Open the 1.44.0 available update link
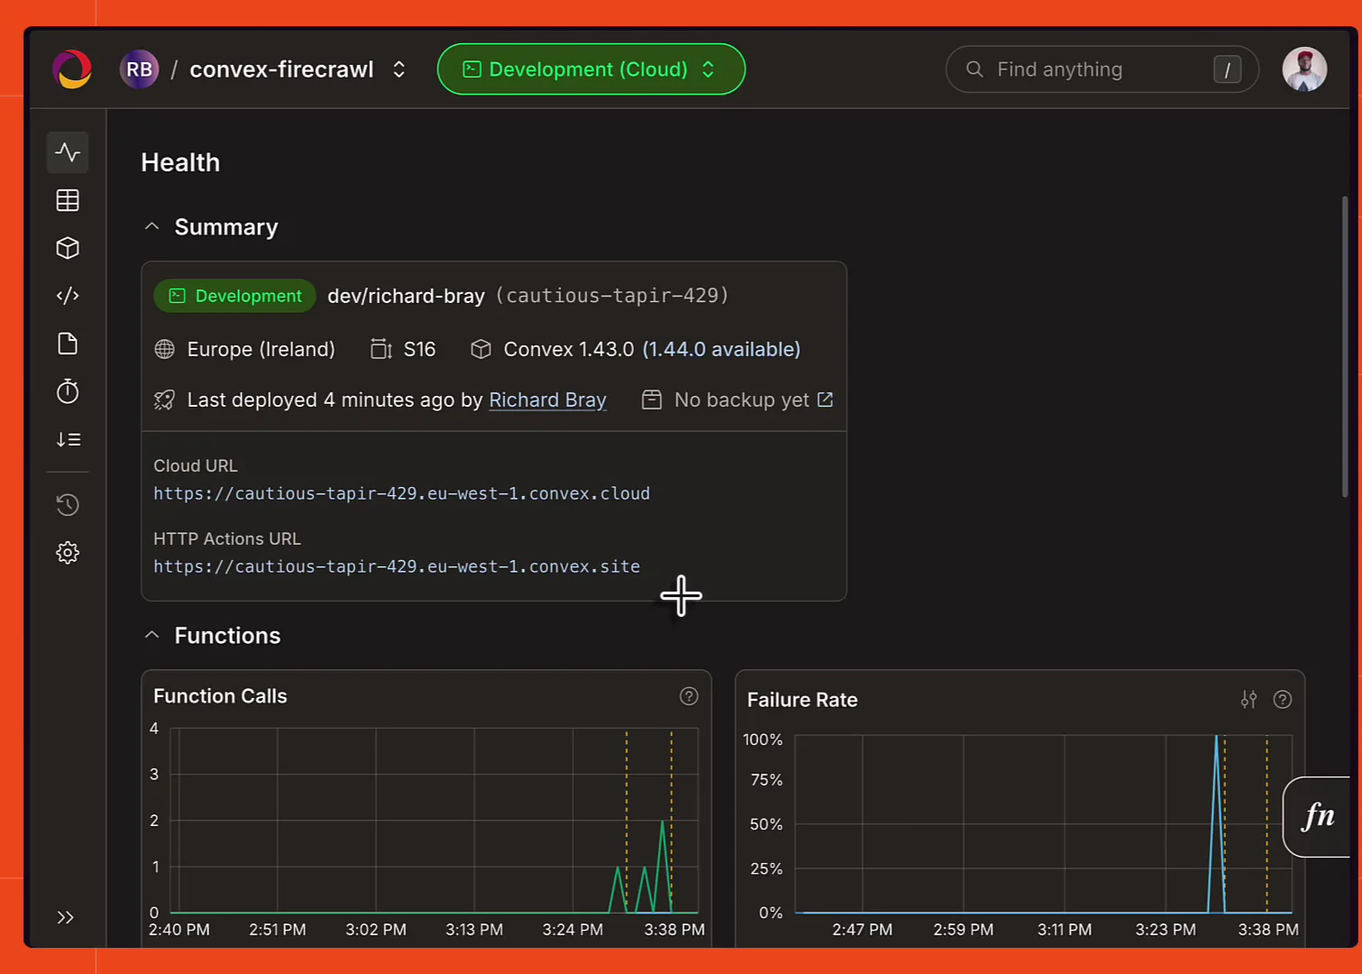Image resolution: width=1362 pixels, height=974 pixels. point(721,349)
